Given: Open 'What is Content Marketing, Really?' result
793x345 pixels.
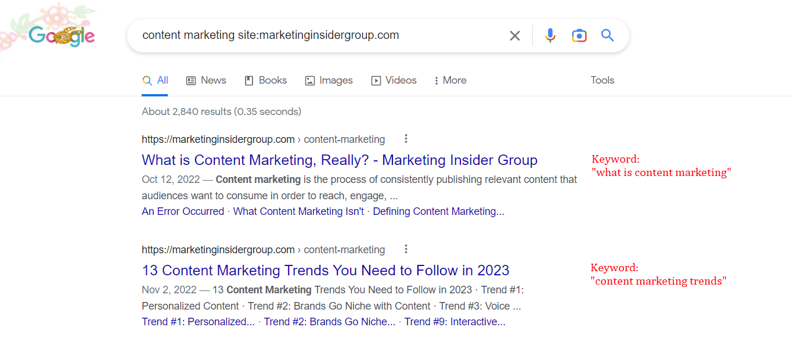Looking at the screenshot, I should tap(339, 160).
